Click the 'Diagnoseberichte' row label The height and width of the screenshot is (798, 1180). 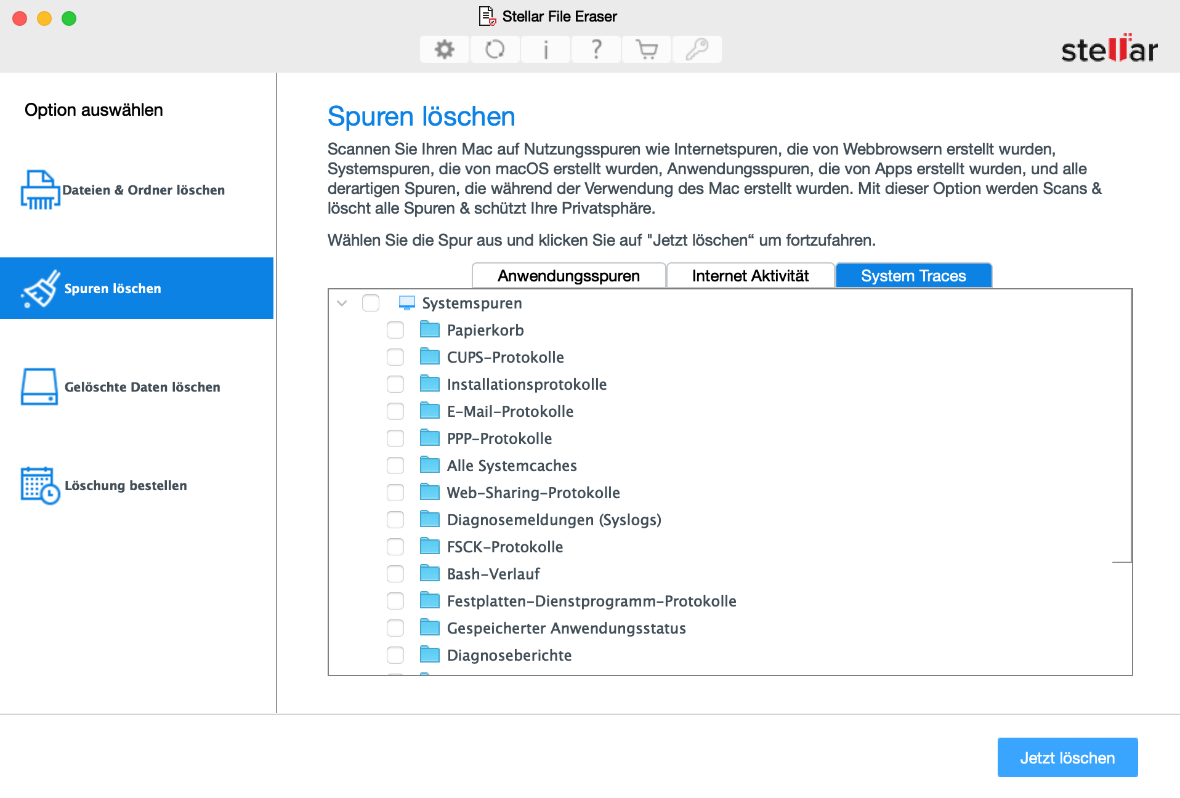[x=509, y=655]
